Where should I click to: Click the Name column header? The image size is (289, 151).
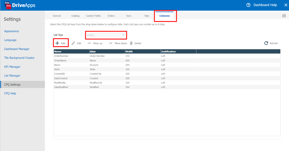[72, 52]
